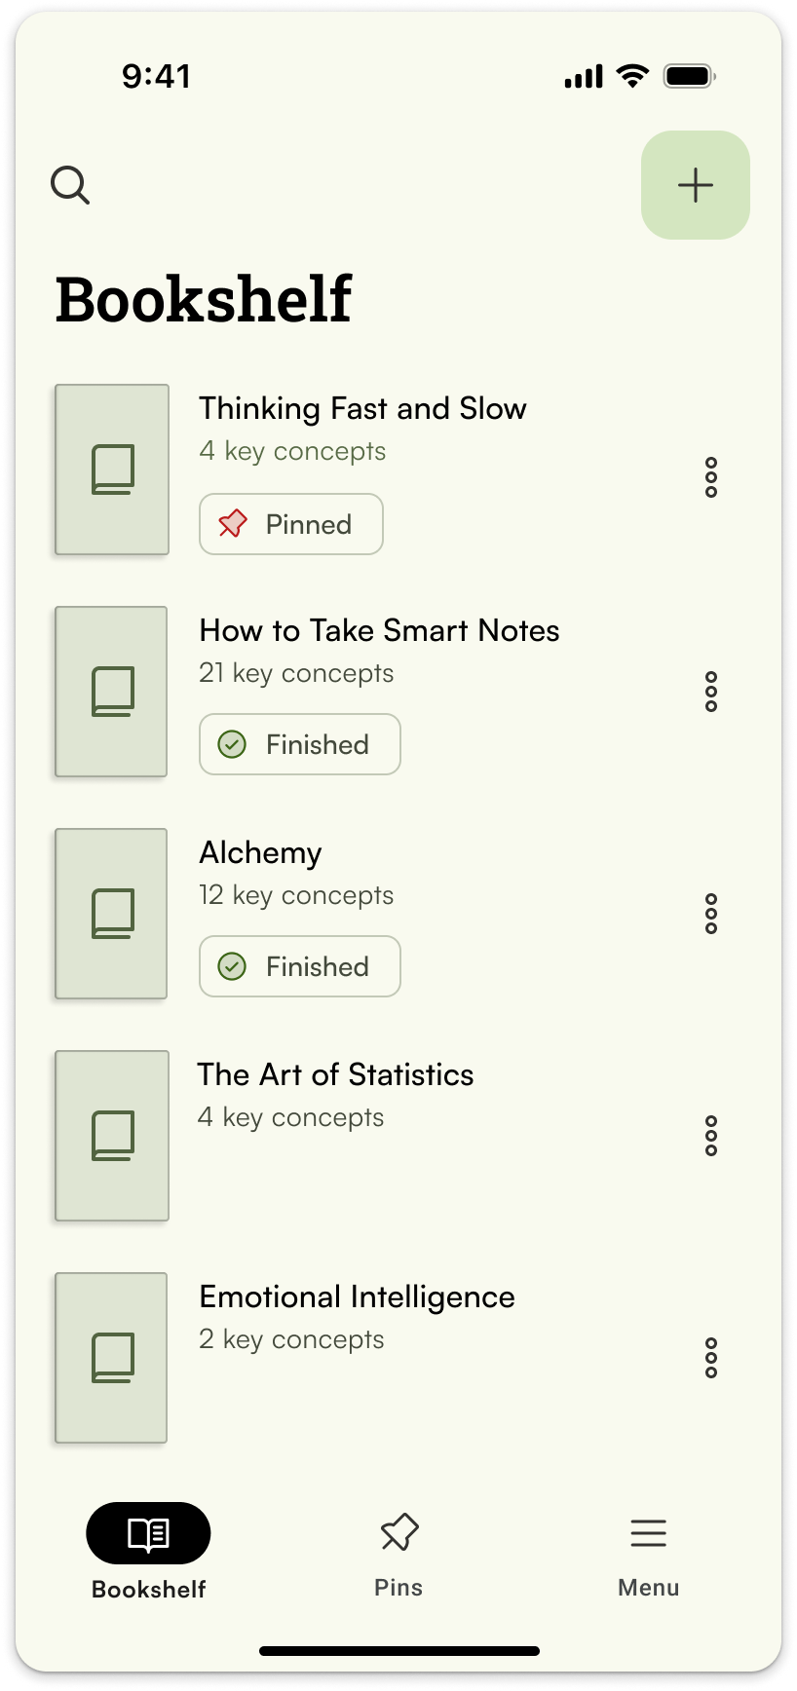Screen dimensions: 797x1691
Task: Tap the battery indicator in status bar
Action: 689,76
